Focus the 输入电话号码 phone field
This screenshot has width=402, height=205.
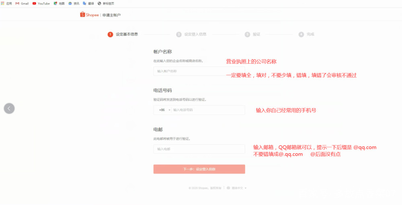pyautogui.click(x=208, y=110)
